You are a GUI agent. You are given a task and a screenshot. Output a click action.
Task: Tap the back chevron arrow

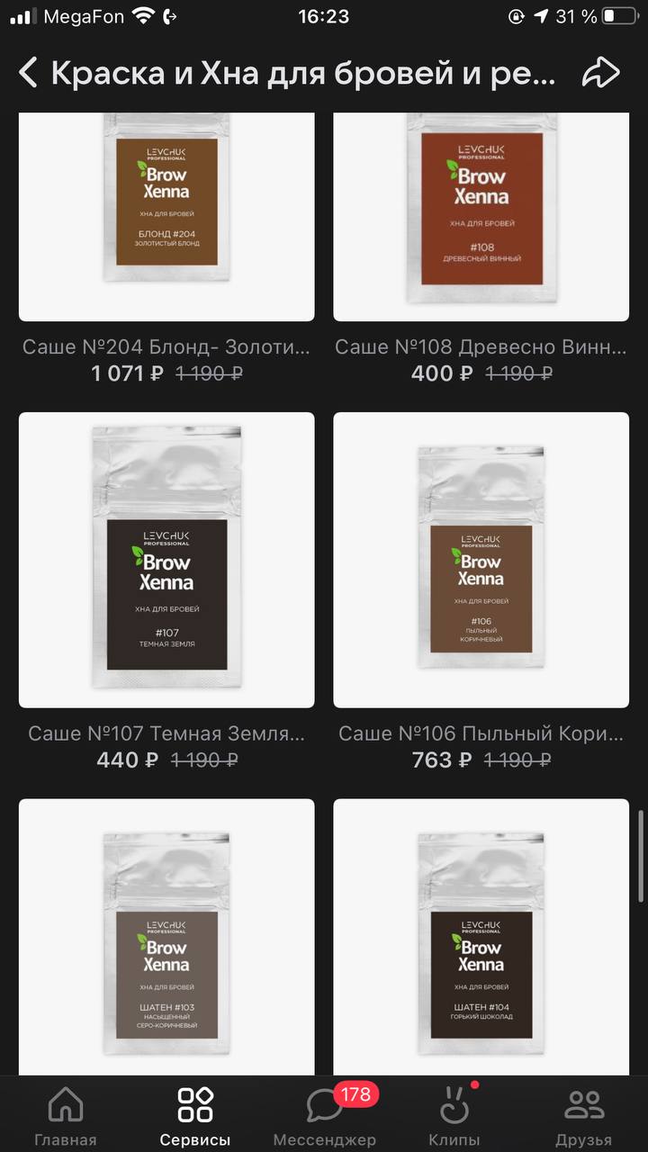pyautogui.click(x=28, y=73)
